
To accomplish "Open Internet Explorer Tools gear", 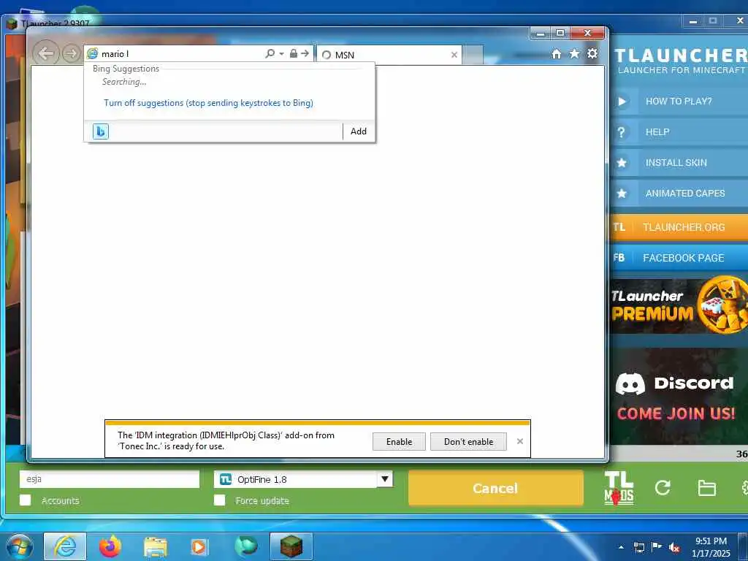I will (592, 53).
